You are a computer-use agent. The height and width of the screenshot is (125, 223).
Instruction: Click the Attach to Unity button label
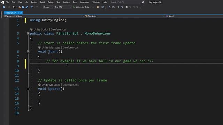[83, 7]
